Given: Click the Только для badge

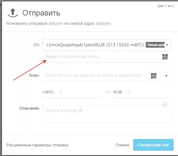Looking at the screenshot, I should coord(155,45).
